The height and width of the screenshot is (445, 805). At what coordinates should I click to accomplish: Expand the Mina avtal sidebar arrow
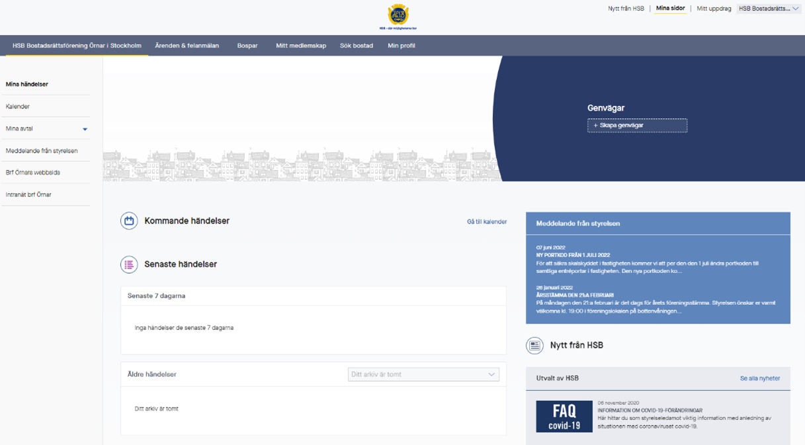[x=85, y=129]
